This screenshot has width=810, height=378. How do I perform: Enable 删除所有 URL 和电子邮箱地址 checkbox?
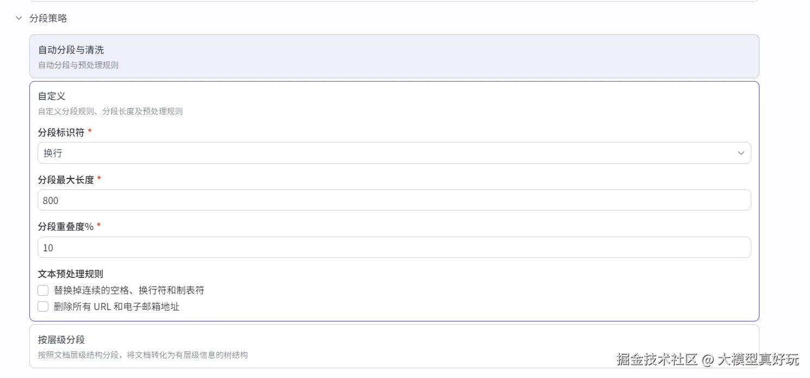(x=43, y=307)
